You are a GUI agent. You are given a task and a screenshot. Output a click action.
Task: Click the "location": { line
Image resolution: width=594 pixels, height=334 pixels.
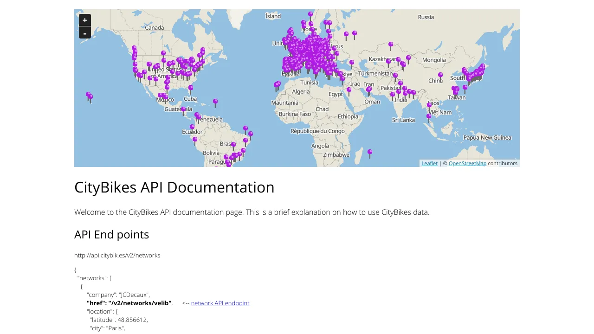pos(102,311)
